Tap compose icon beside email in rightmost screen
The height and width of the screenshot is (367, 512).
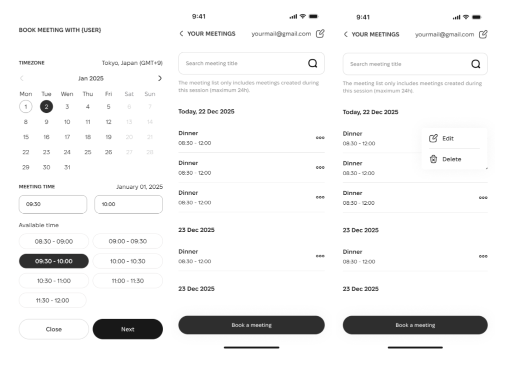(x=482, y=34)
